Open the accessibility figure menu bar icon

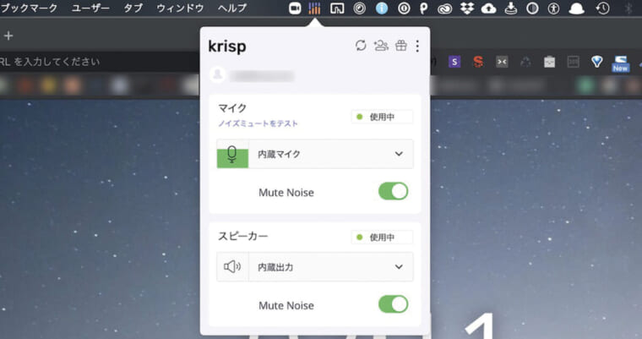point(553,8)
